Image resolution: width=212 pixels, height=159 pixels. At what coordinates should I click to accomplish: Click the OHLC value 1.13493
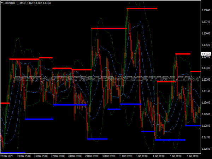(x=20, y=3)
